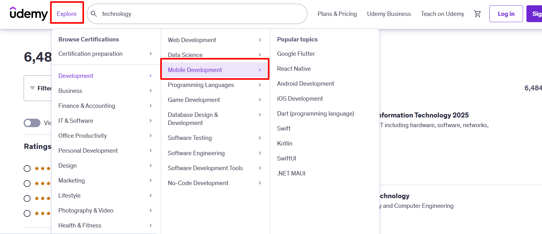
Task: Select IT & Software category
Action: [x=76, y=121]
